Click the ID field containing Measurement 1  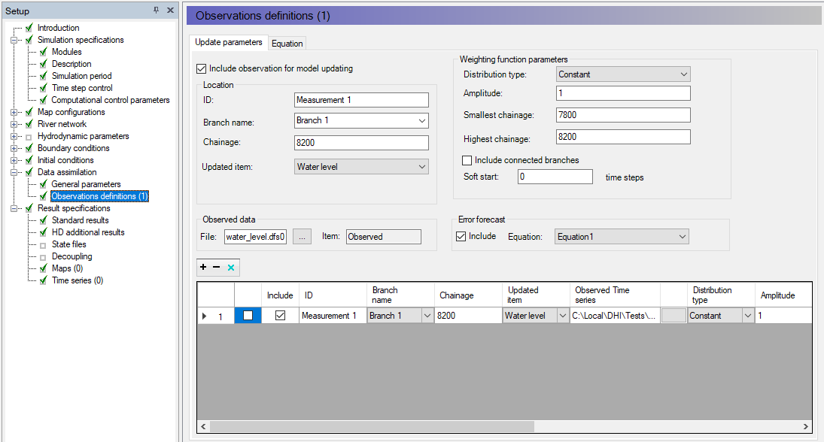click(x=361, y=100)
